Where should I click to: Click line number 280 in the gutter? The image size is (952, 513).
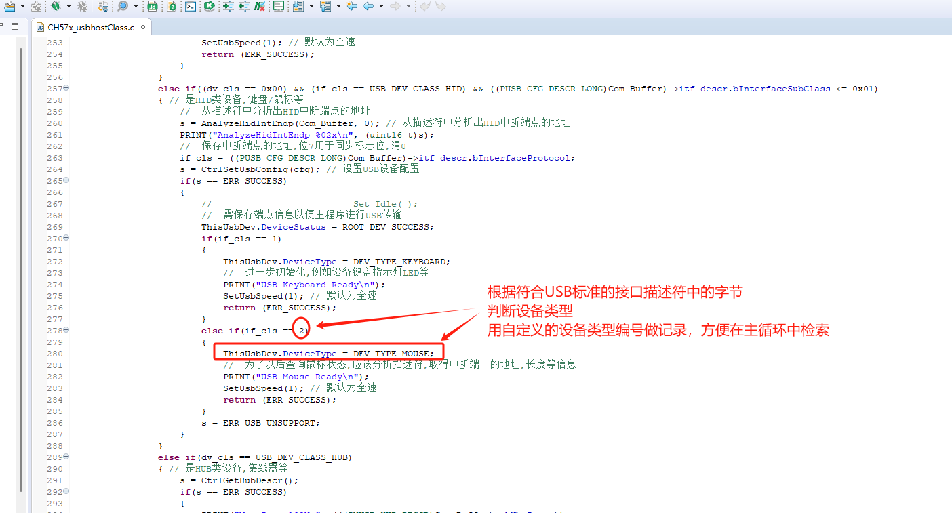tap(55, 353)
